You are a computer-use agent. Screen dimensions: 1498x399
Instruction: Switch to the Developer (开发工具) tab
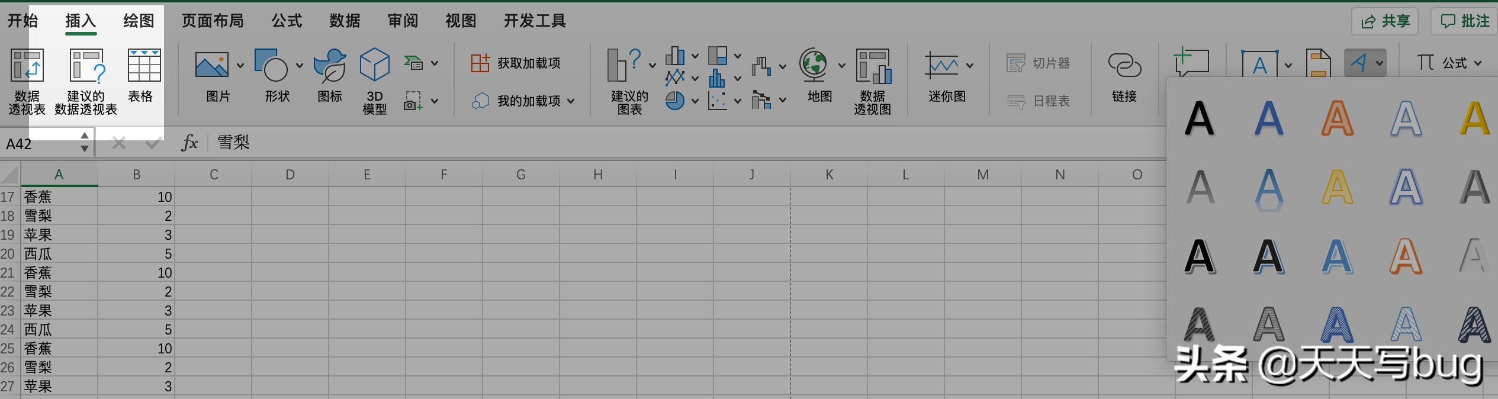tap(535, 21)
